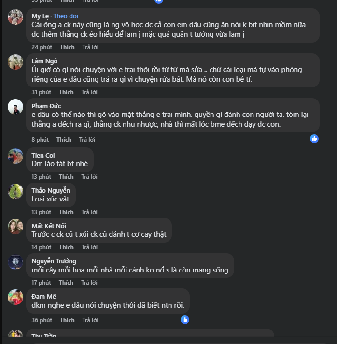Image resolution: width=337 pixels, height=344 pixels.
Task: Like Lâm Ngô's comment with Thích
Action: [x=66, y=92]
